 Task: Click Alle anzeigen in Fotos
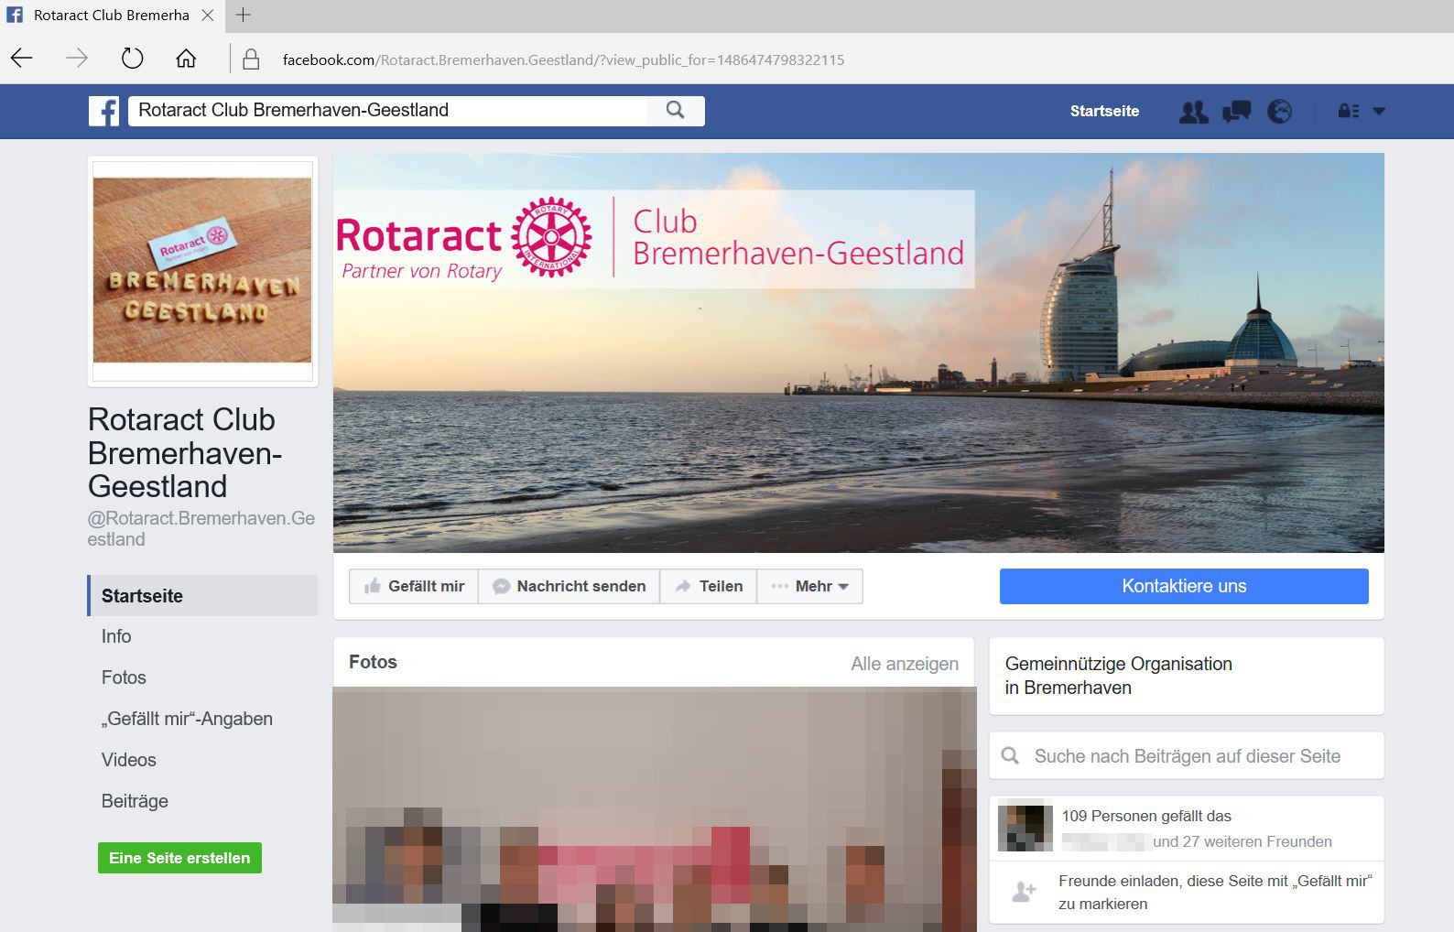[x=905, y=664]
